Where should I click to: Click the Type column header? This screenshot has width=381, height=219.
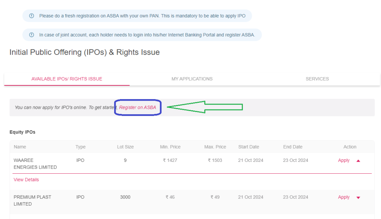80,147
